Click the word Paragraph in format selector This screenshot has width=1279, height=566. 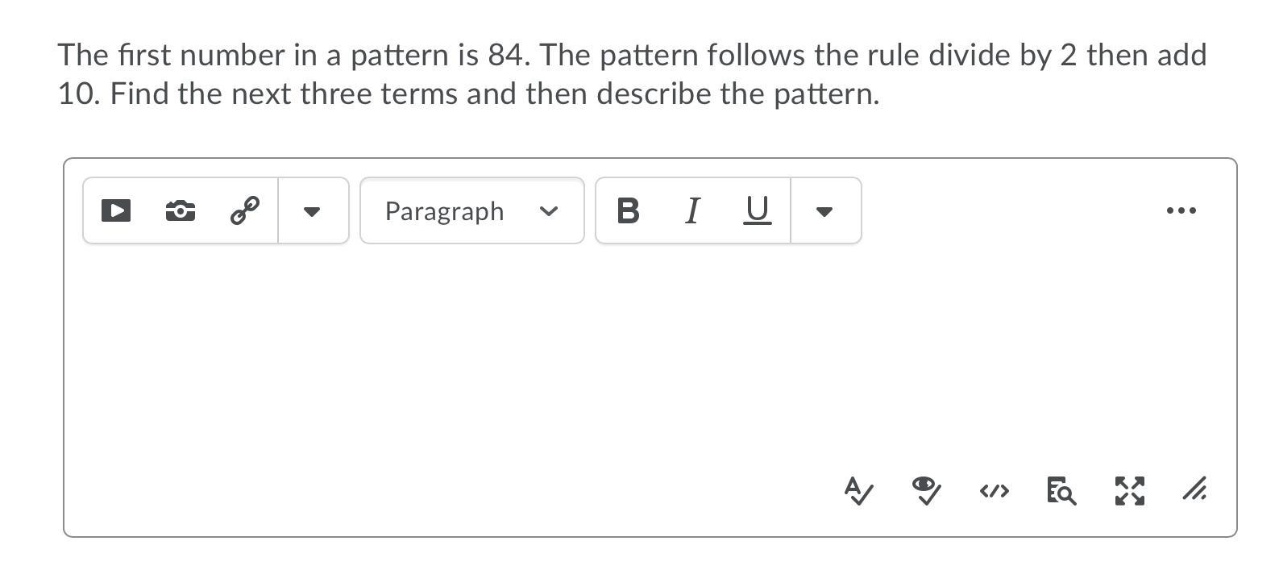pyautogui.click(x=444, y=211)
